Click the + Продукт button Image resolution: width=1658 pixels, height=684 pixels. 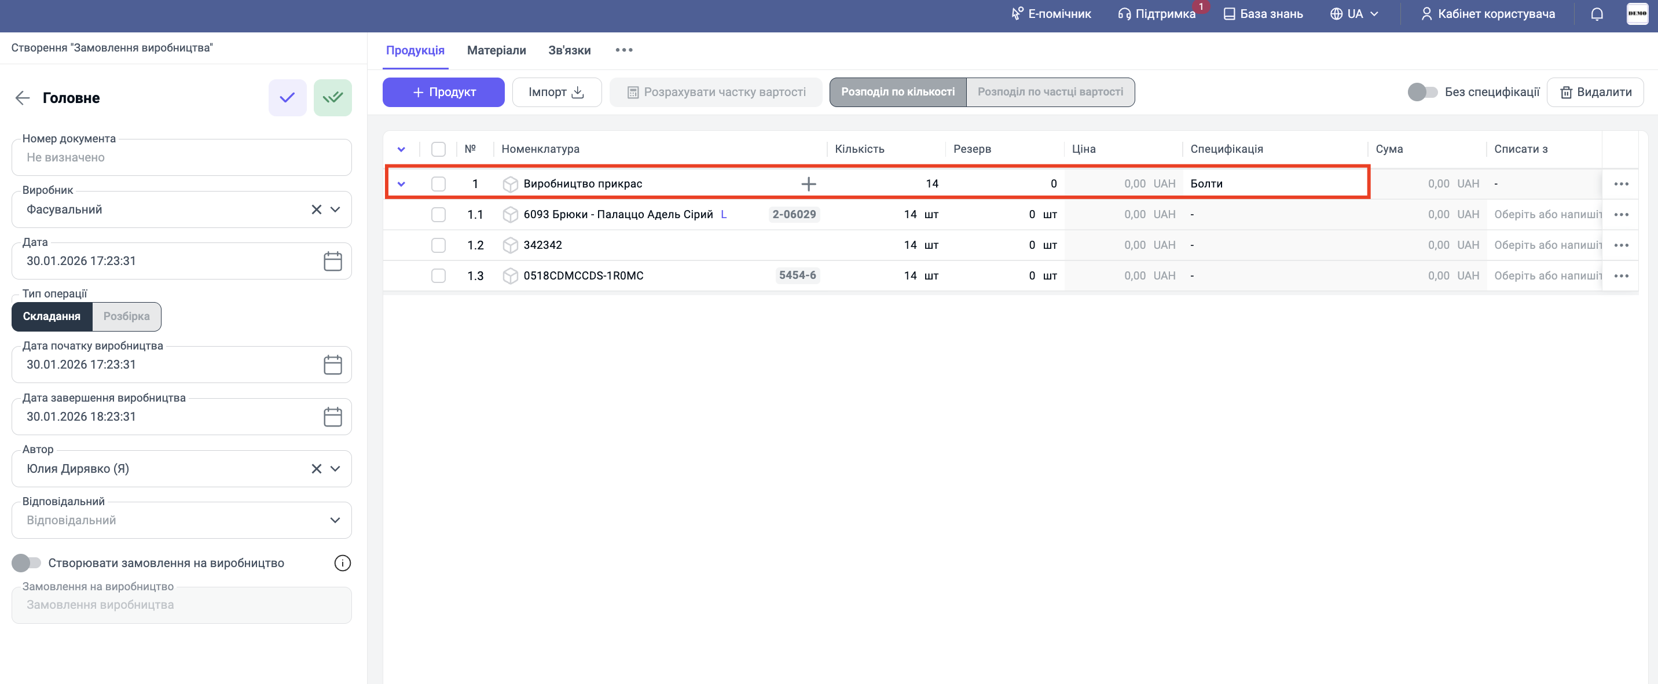coord(443,92)
